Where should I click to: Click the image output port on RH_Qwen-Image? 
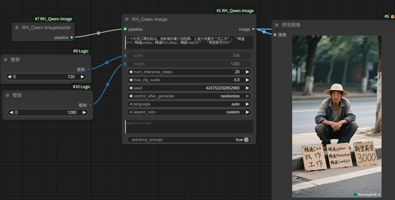tap(253, 29)
